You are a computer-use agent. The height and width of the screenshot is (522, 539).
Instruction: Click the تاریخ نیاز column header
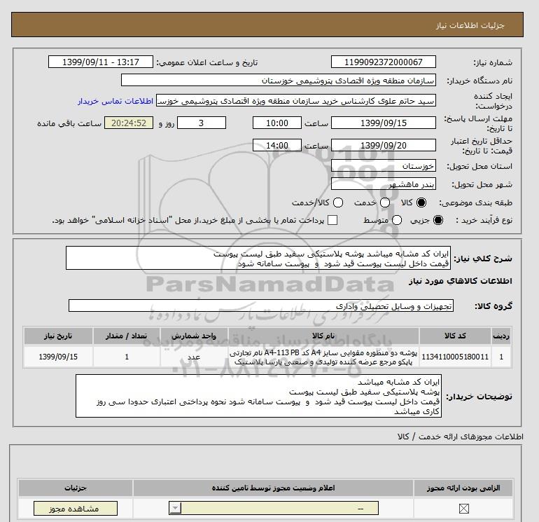tap(58, 336)
